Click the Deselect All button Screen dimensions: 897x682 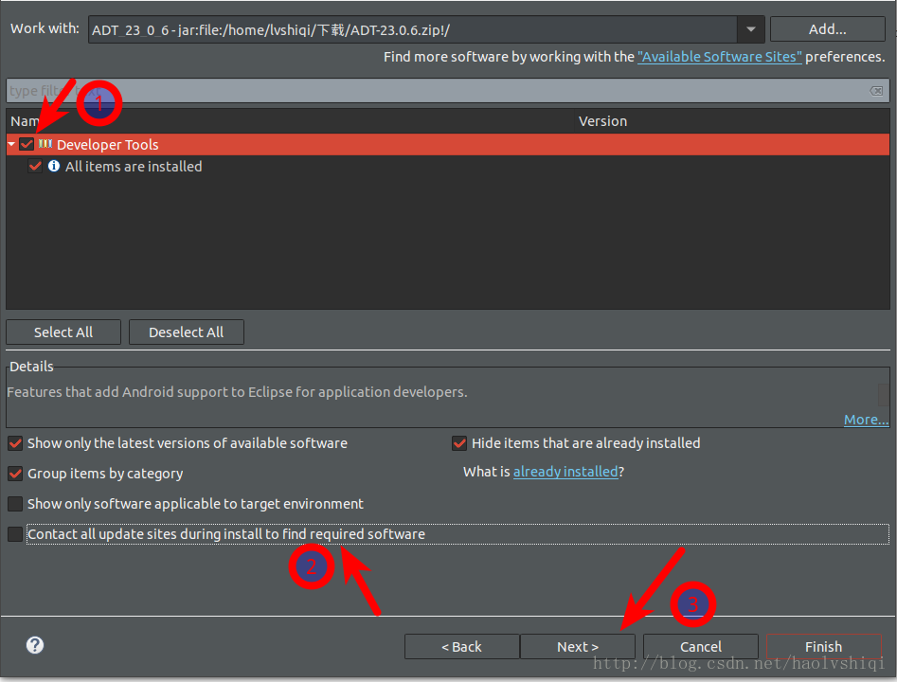187,332
